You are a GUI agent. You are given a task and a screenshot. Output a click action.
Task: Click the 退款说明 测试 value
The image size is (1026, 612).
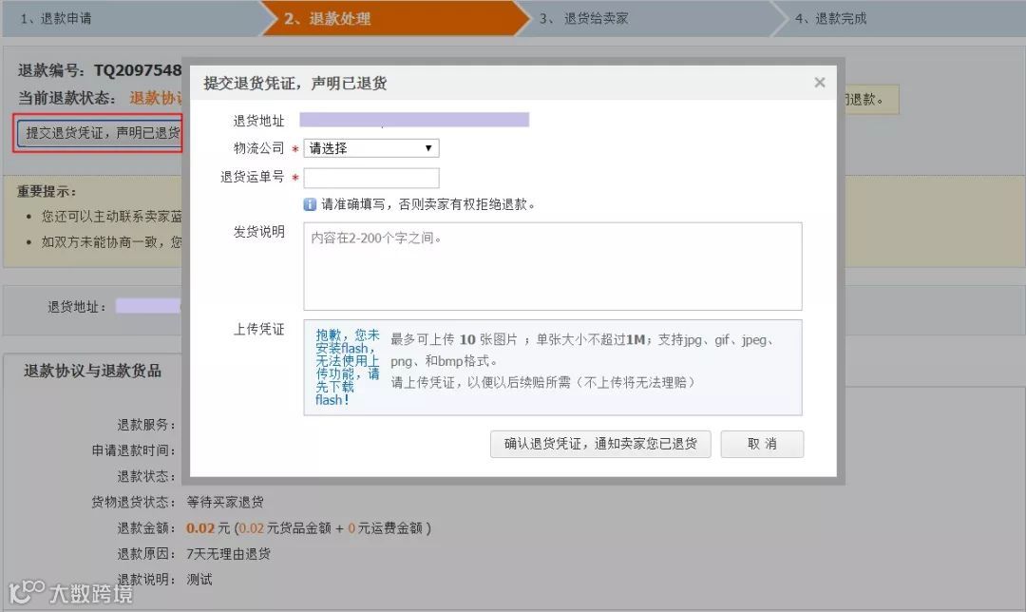pyautogui.click(x=199, y=580)
